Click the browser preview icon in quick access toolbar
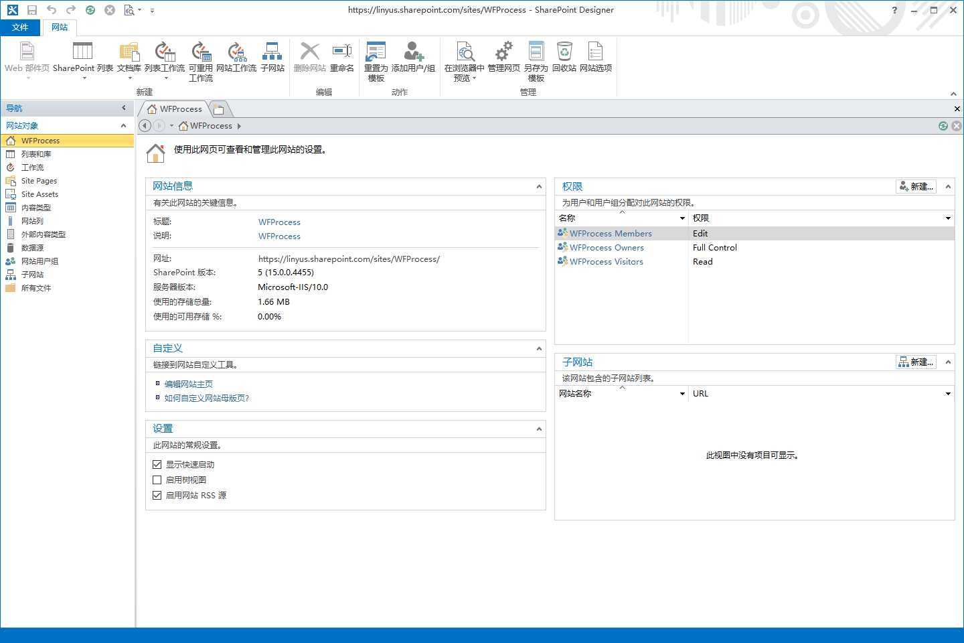The image size is (964, 643). (x=129, y=10)
